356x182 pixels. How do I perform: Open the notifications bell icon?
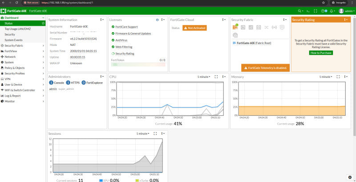(332, 11)
